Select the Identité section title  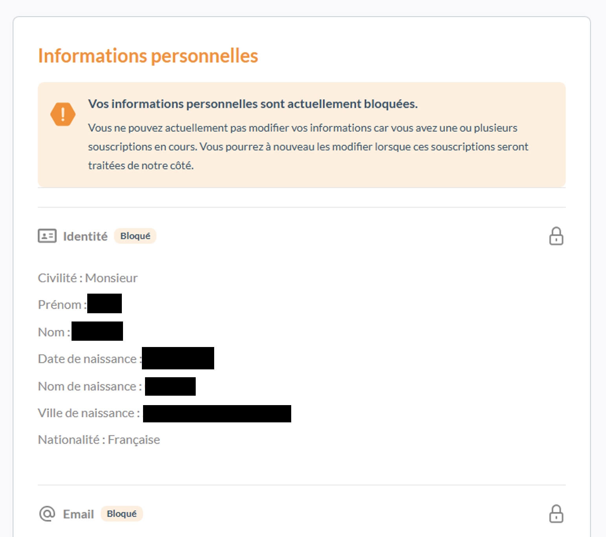coord(85,236)
